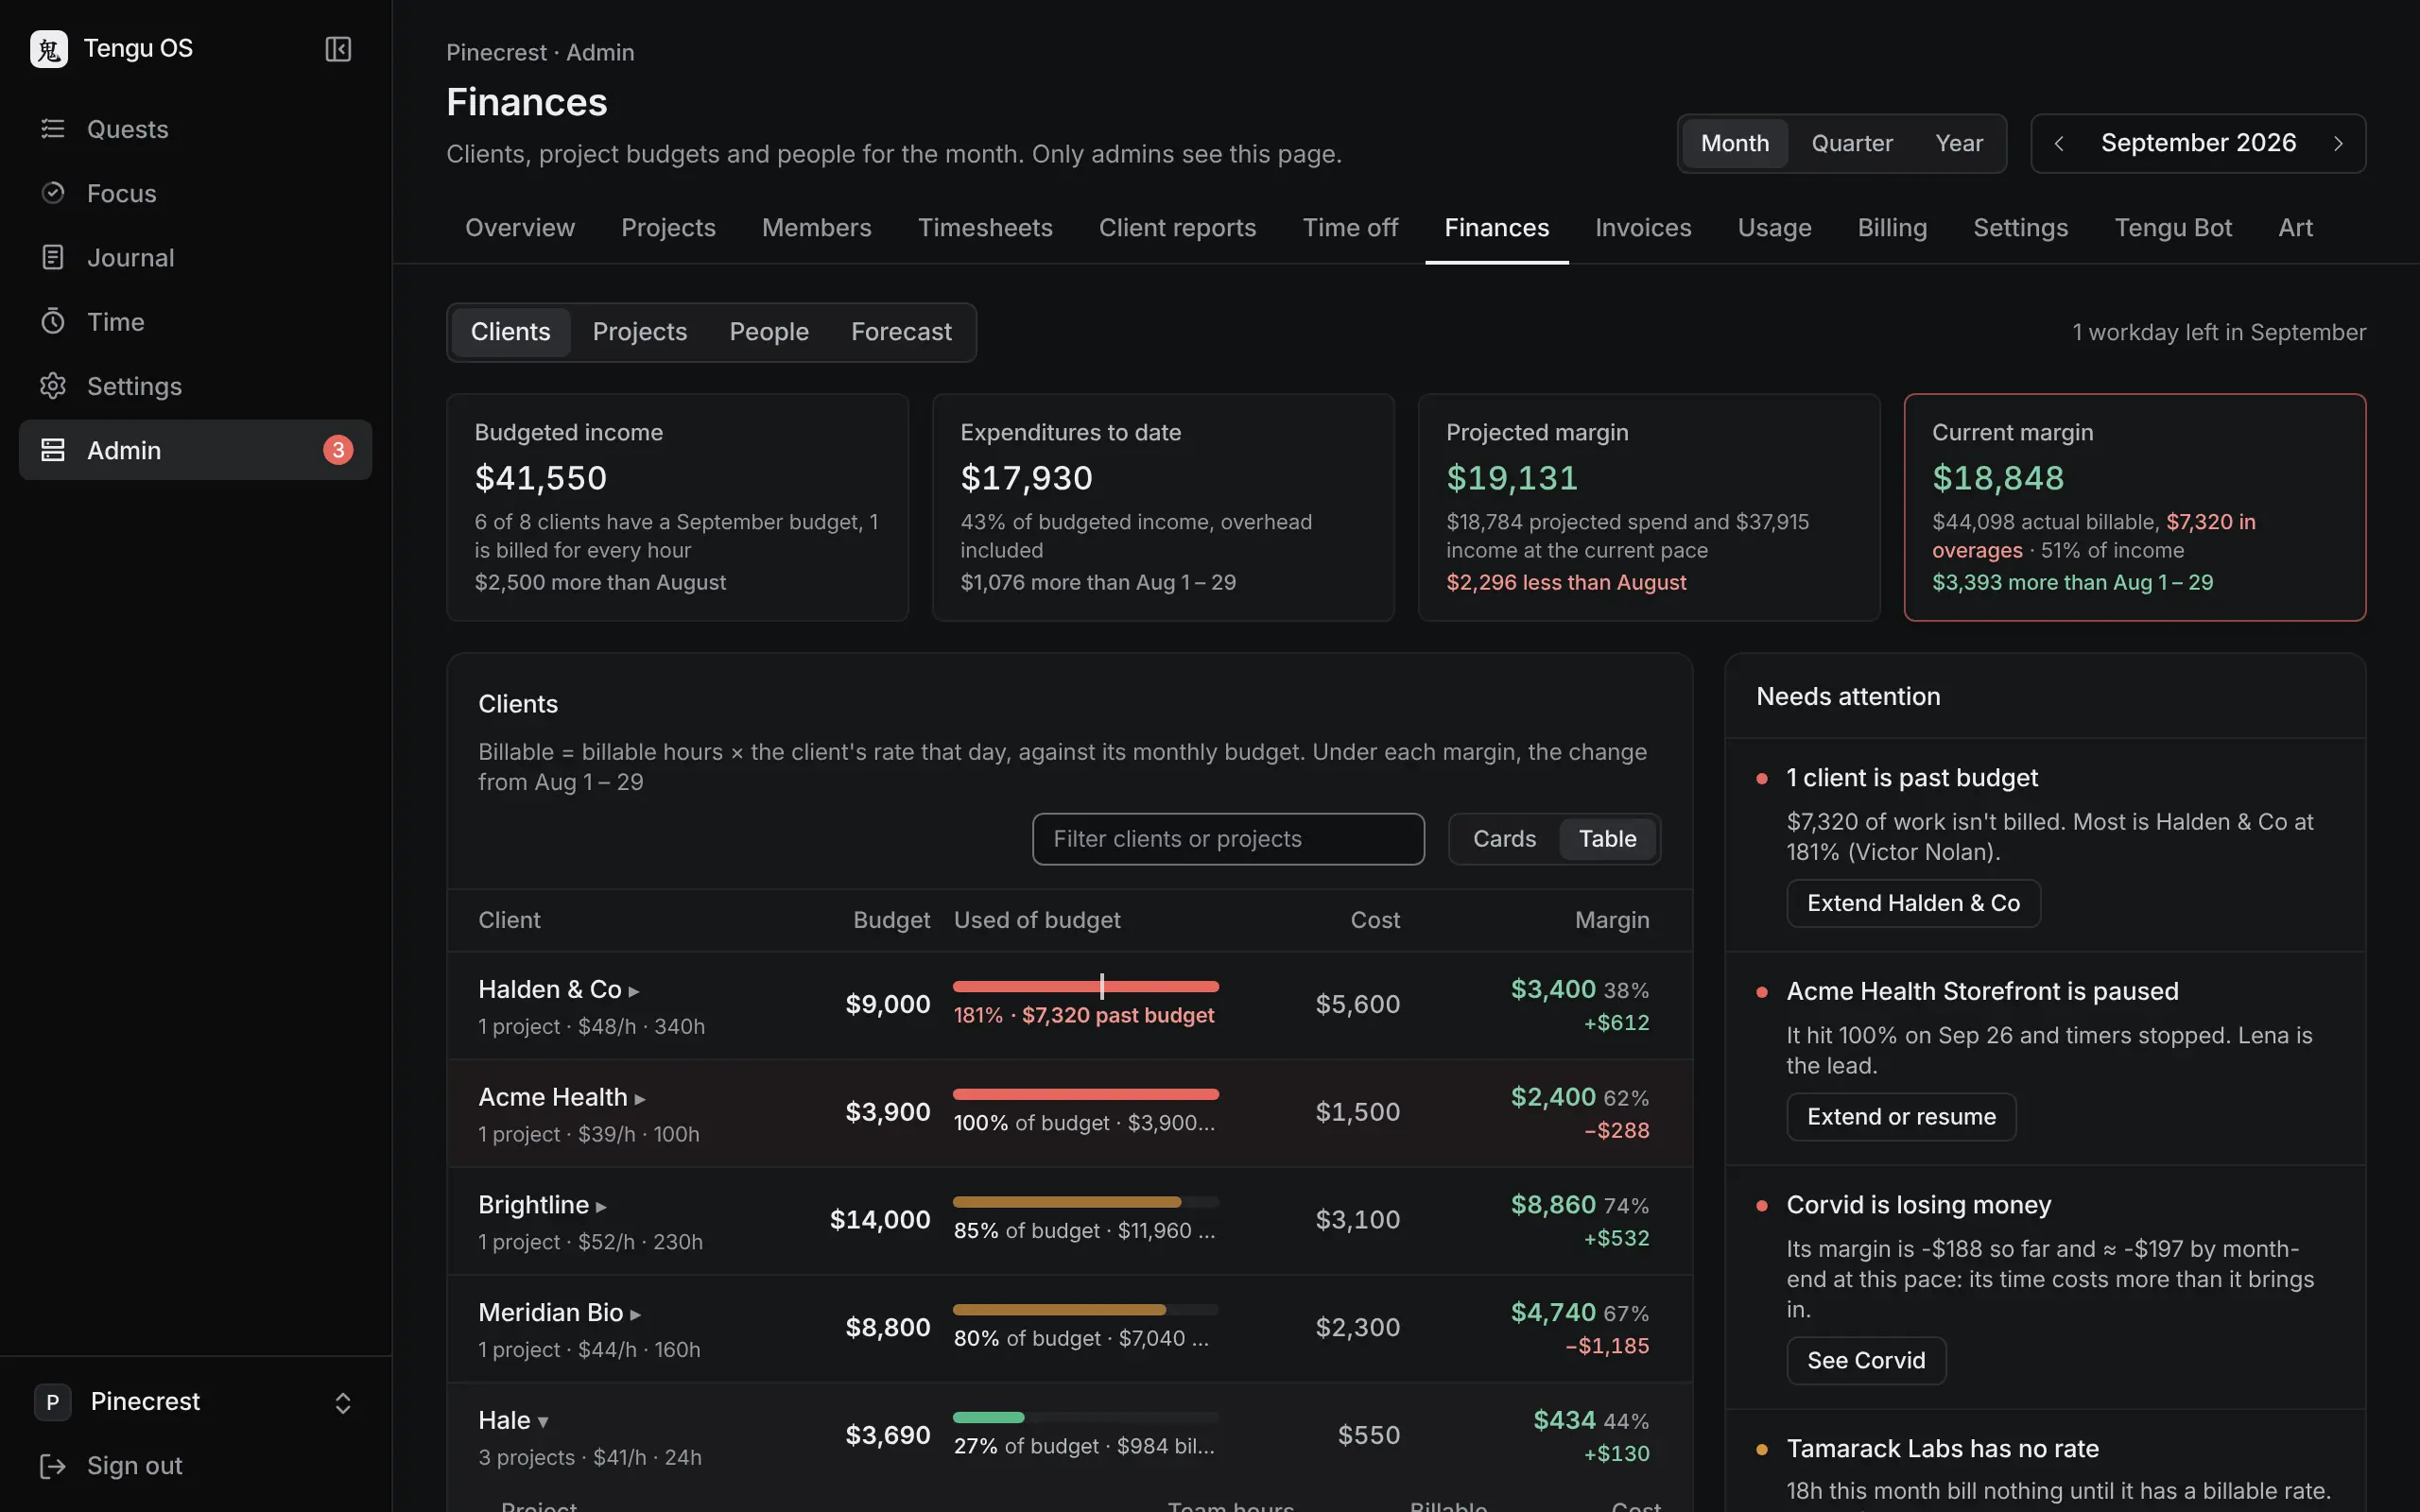Viewport: 2420px width, 1512px height.
Task: Click the Tengu OS logo icon
Action: tap(49, 48)
